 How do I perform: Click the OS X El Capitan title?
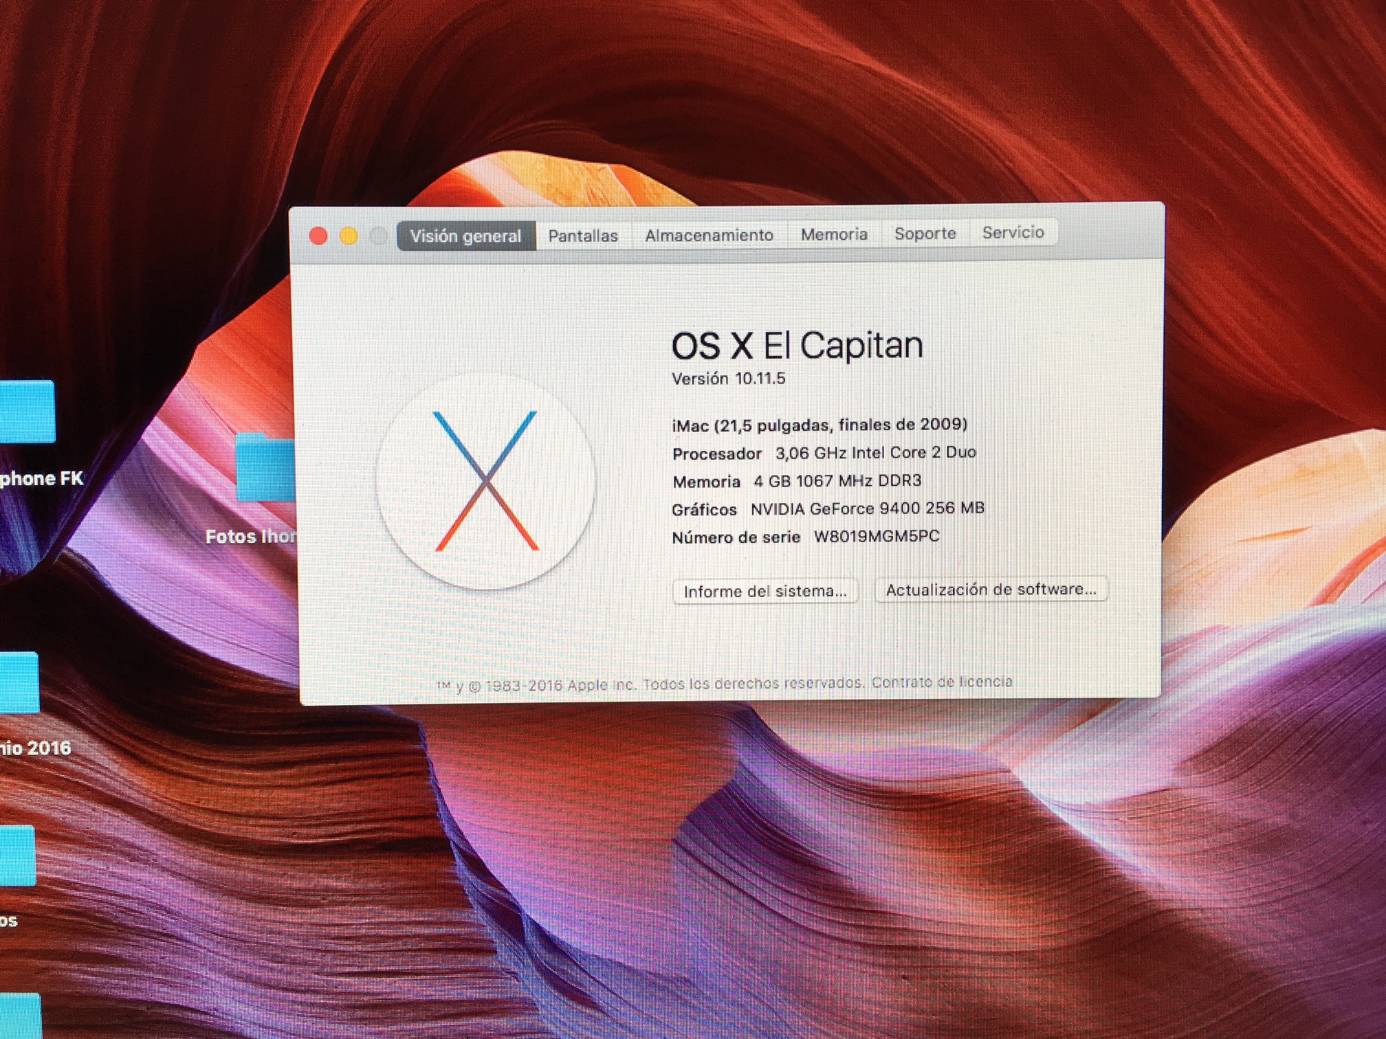797,345
